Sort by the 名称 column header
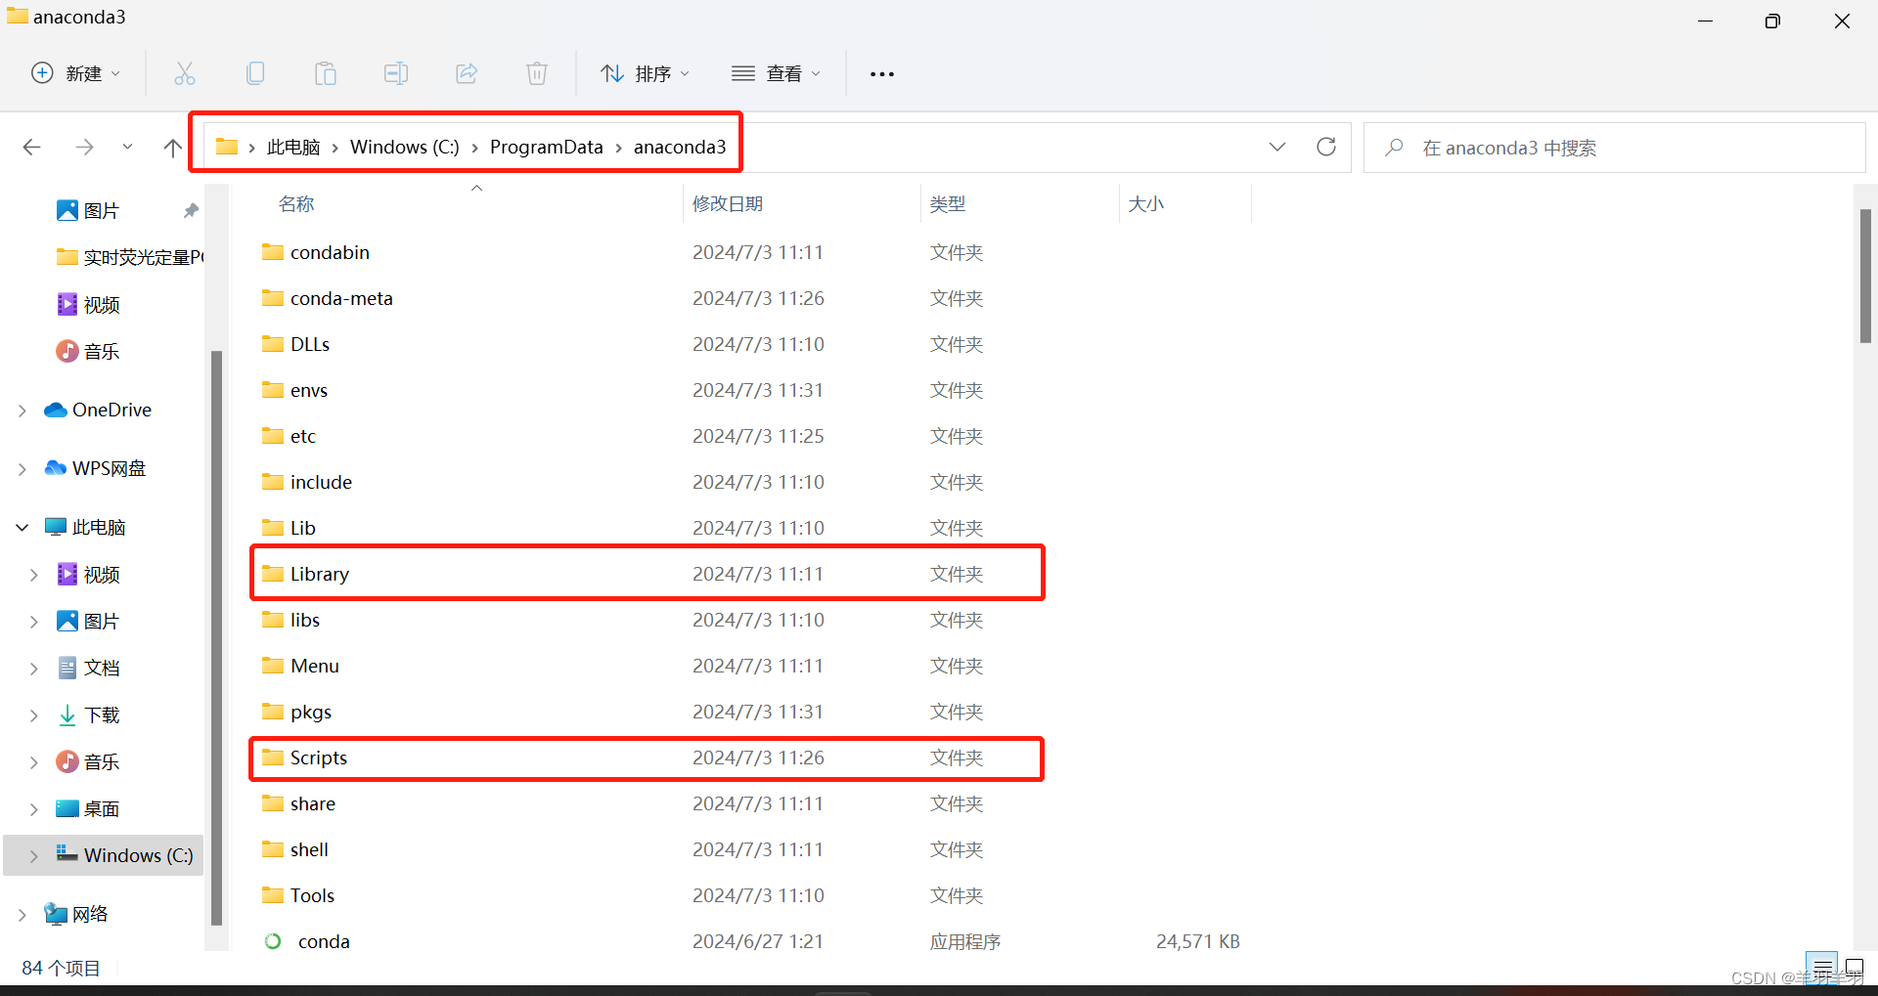This screenshot has height=996, width=1878. click(296, 203)
